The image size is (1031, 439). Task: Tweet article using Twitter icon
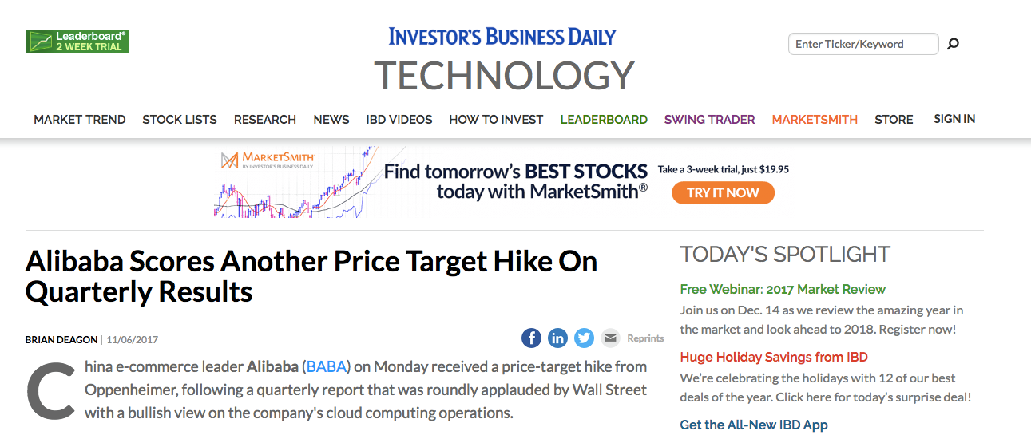pos(584,338)
